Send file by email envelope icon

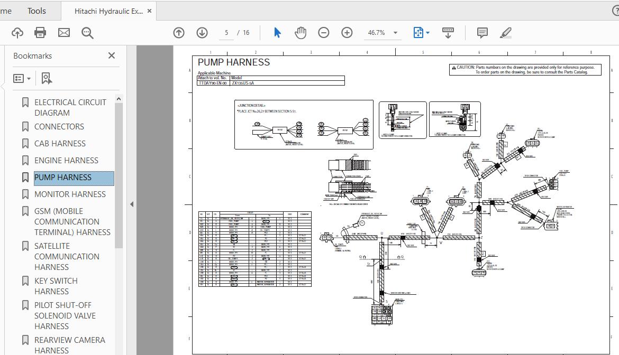64,33
